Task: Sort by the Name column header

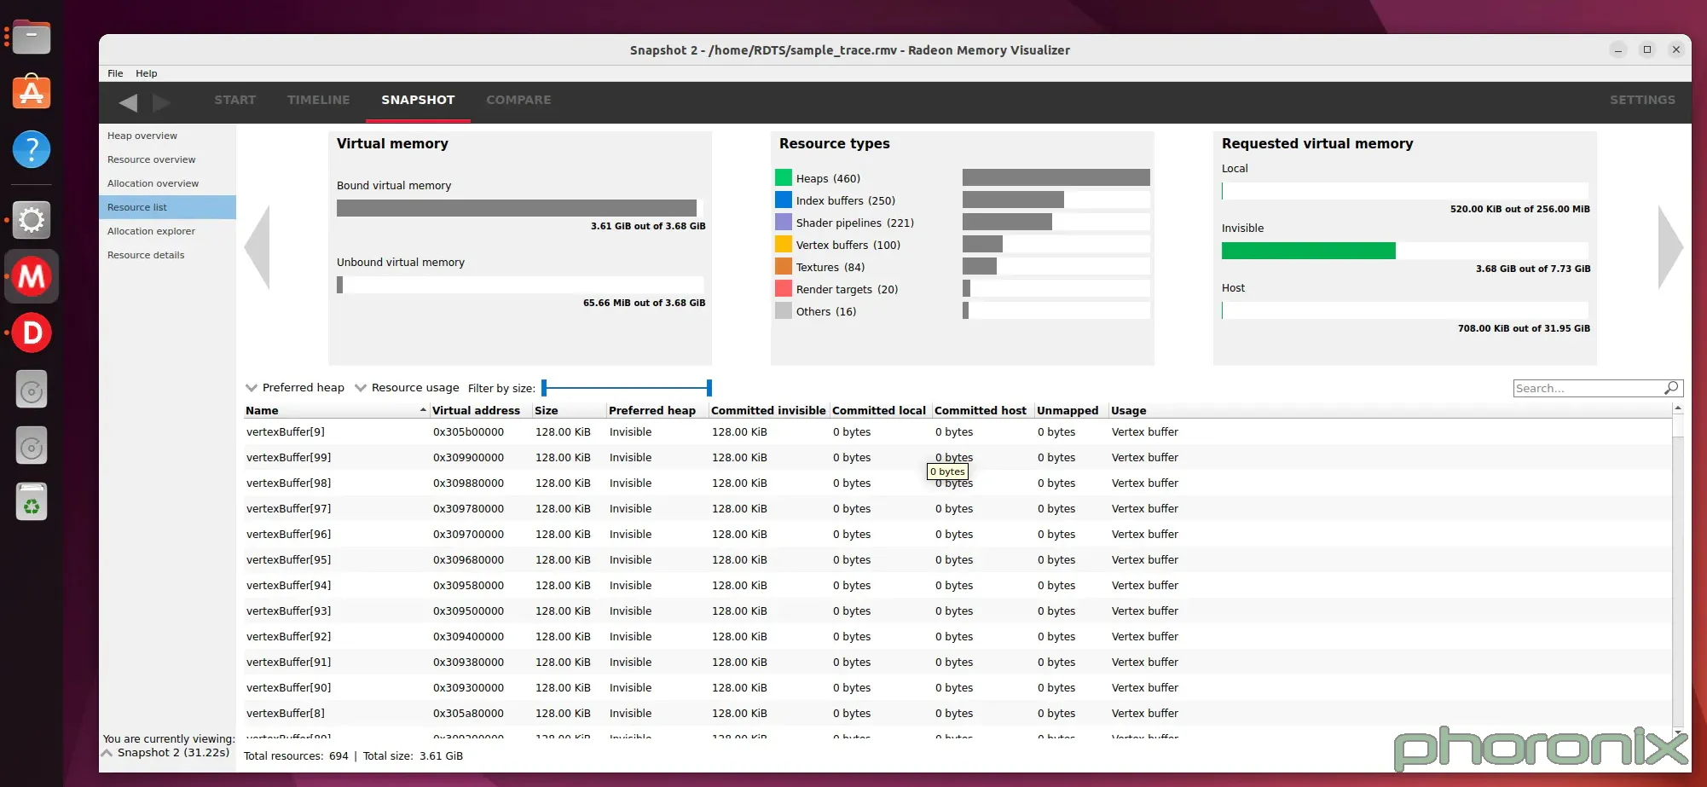Action: click(x=336, y=410)
